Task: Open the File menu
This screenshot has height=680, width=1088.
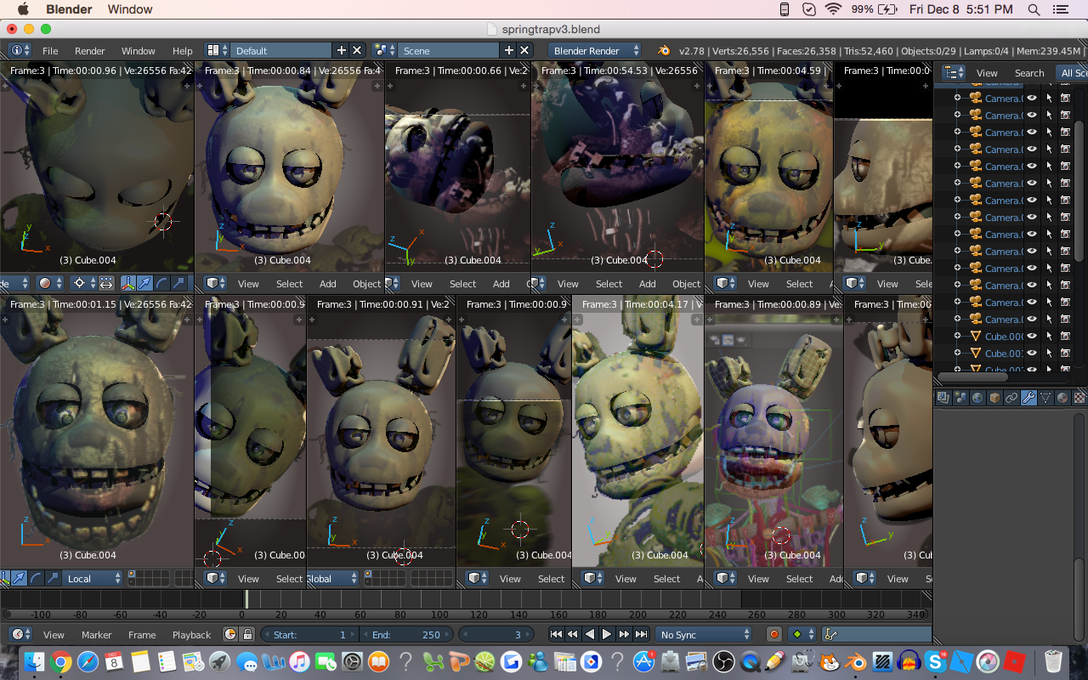Action: [50, 51]
